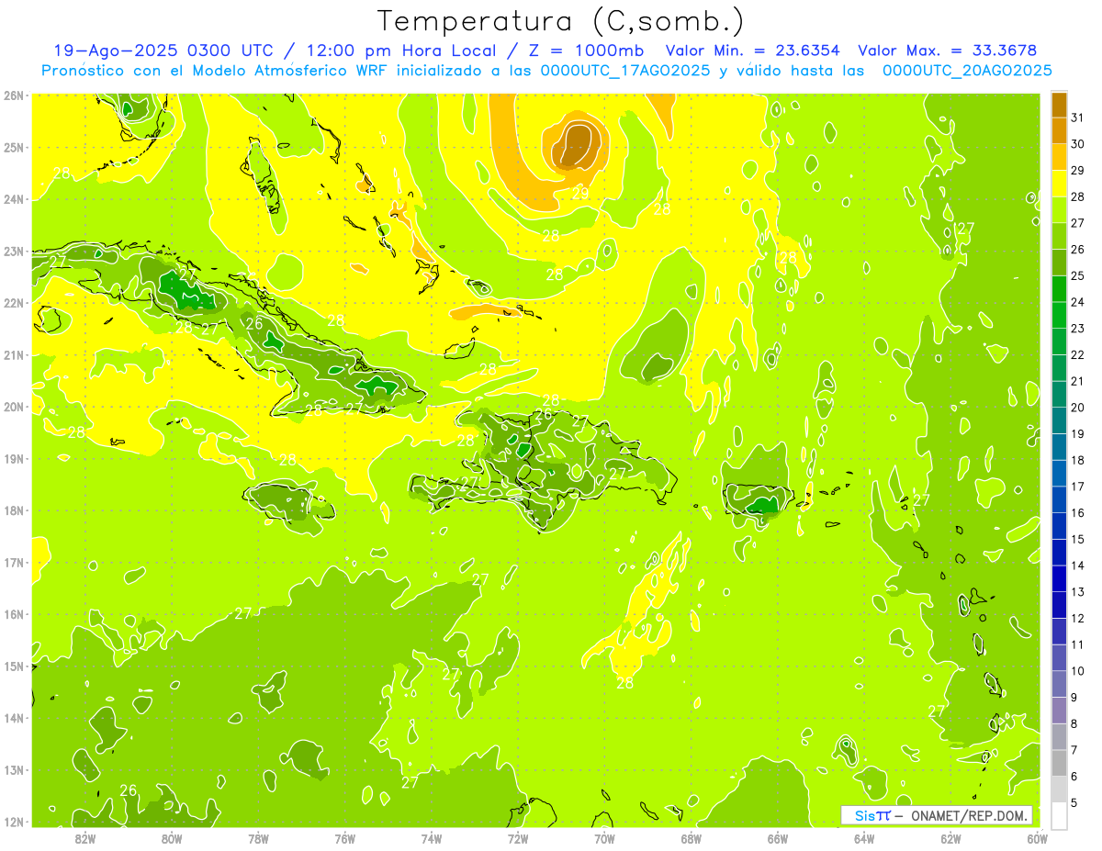This screenshot has height=851, width=1102.
Task: Click the '19' value on the color legend
Action: pos(1078,433)
